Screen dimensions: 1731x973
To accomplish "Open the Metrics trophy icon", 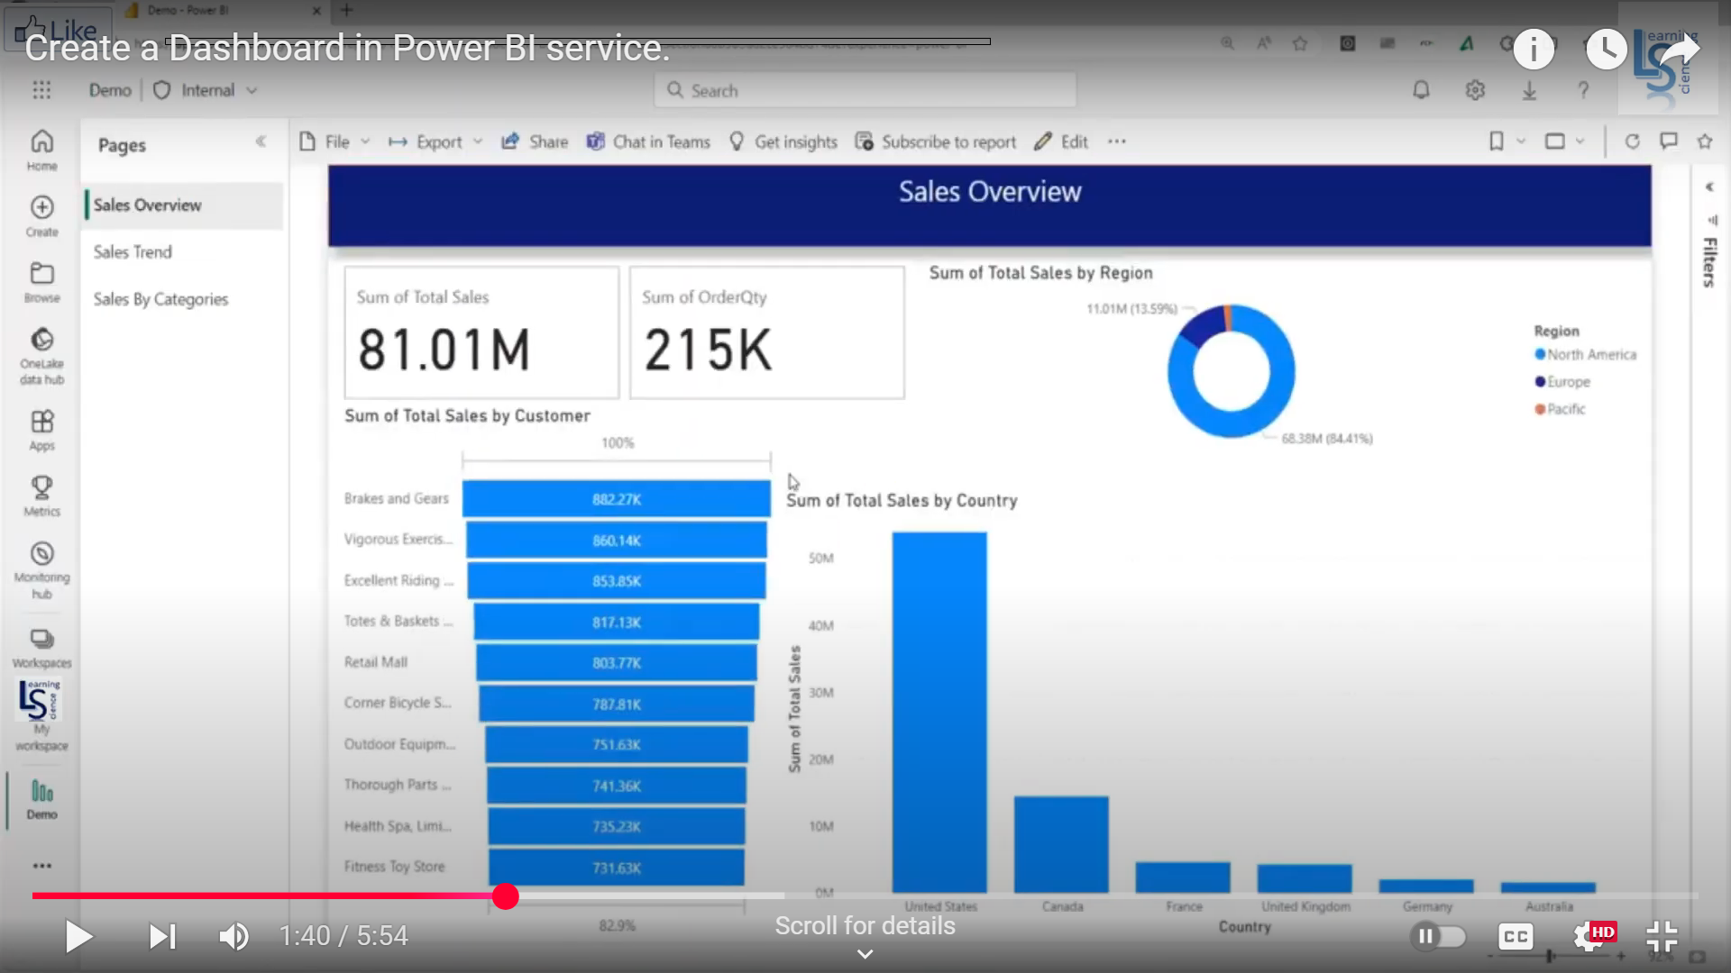I will click(x=41, y=496).
